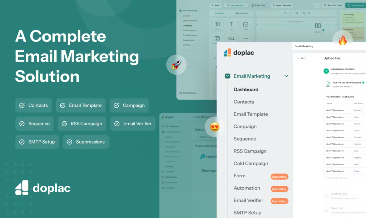Click the eye preview icon
This screenshot has height=218, width=366.
(297, 13)
